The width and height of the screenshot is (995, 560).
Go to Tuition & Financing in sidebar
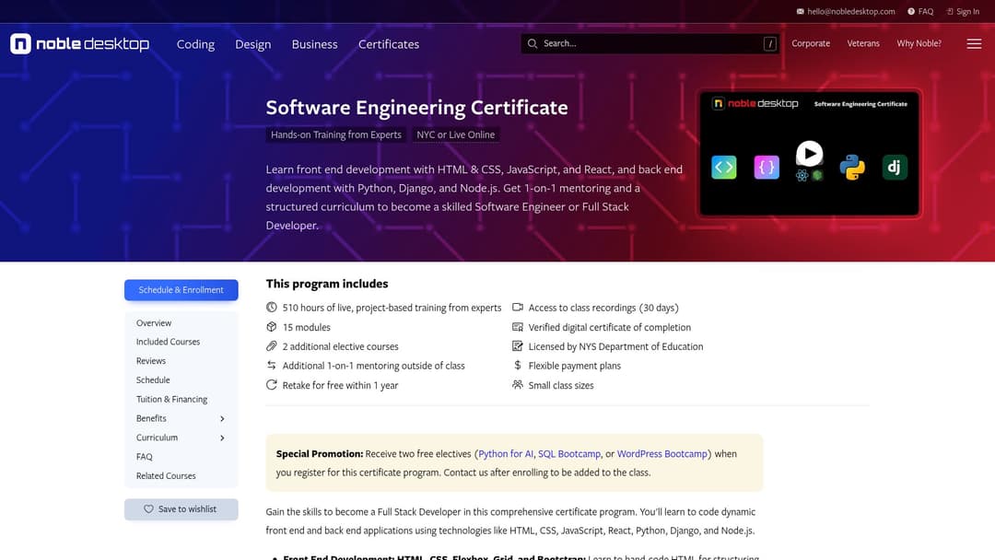(172, 400)
